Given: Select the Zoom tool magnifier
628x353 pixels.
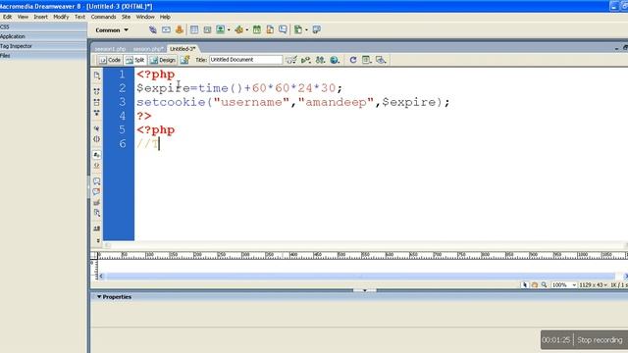Looking at the screenshot, I should [544, 285].
